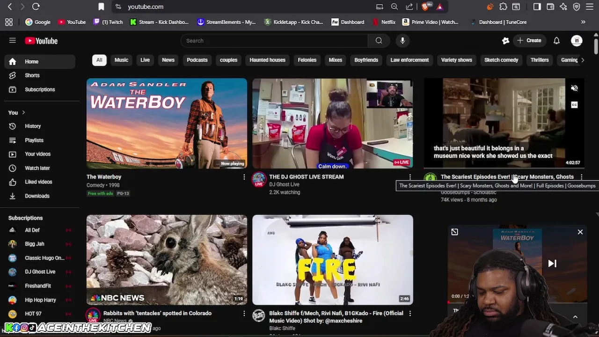The height and width of the screenshot is (337, 599).
Task: Click the Goosebumps preview progress bar
Action: (x=504, y=167)
